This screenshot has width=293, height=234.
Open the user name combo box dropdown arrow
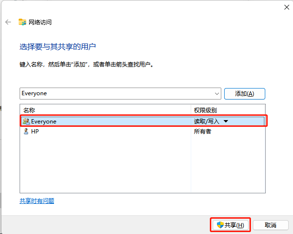pos(217,93)
